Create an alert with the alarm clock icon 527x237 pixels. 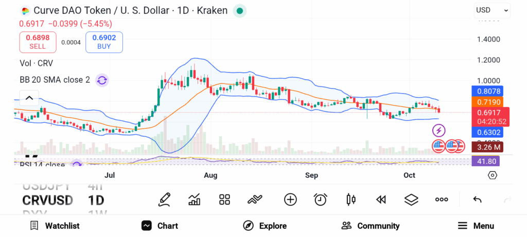click(x=321, y=199)
